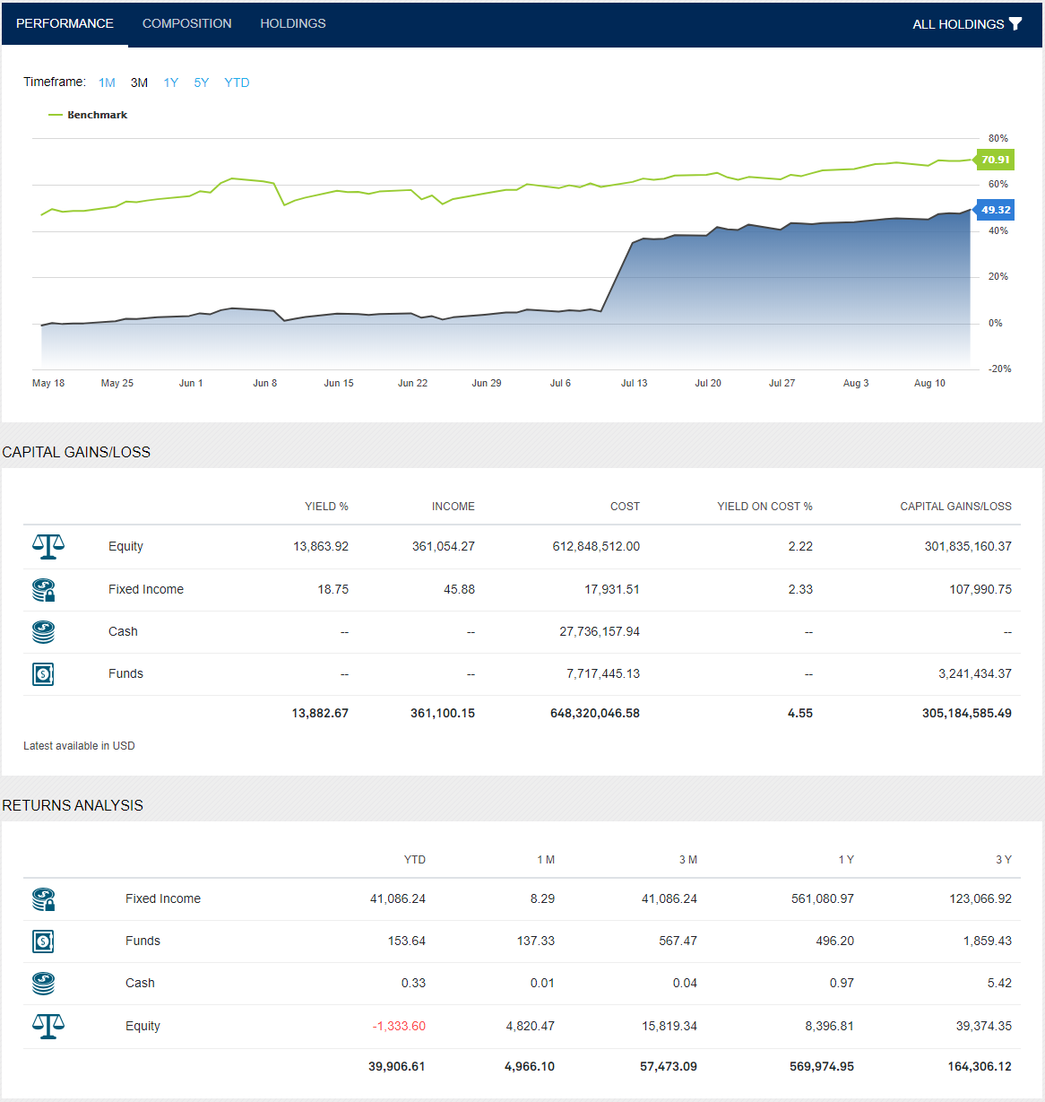
Task: Select the YTD timeframe option
Action: click(x=237, y=82)
